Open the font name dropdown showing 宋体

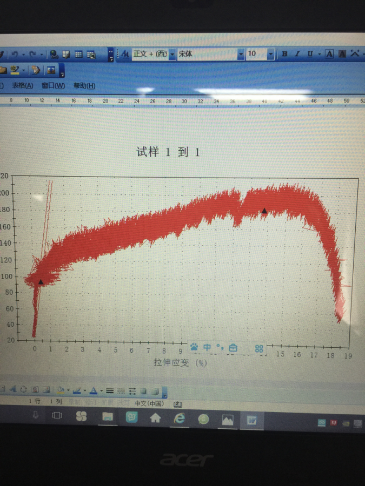point(241,54)
